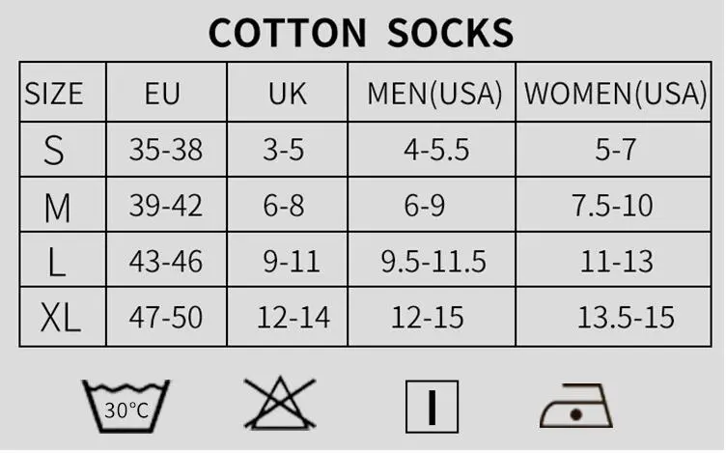Click the line-dry square care icon
Screen dimensions: 726x453
(431, 405)
